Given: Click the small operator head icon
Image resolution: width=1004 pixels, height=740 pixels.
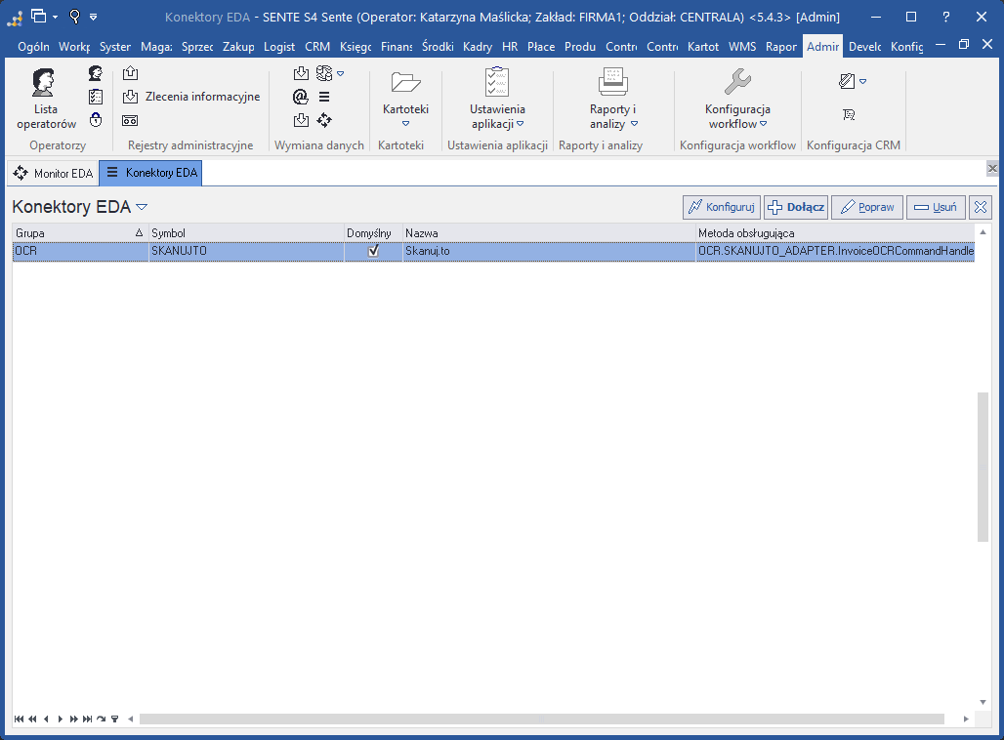Looking at the screenshot, I should tap(96, 73).
